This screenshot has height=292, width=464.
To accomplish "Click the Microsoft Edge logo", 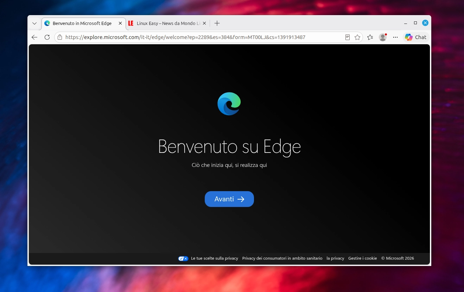I will [x=229, y=104].
